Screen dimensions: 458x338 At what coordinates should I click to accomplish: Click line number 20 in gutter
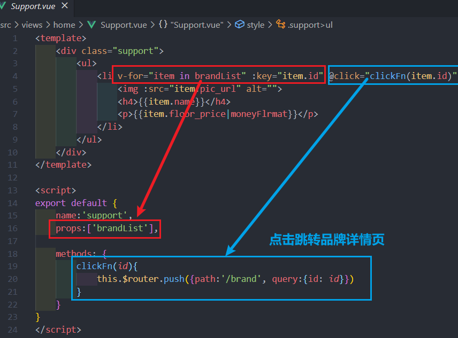pyautogui.click(x=12, y=279)
